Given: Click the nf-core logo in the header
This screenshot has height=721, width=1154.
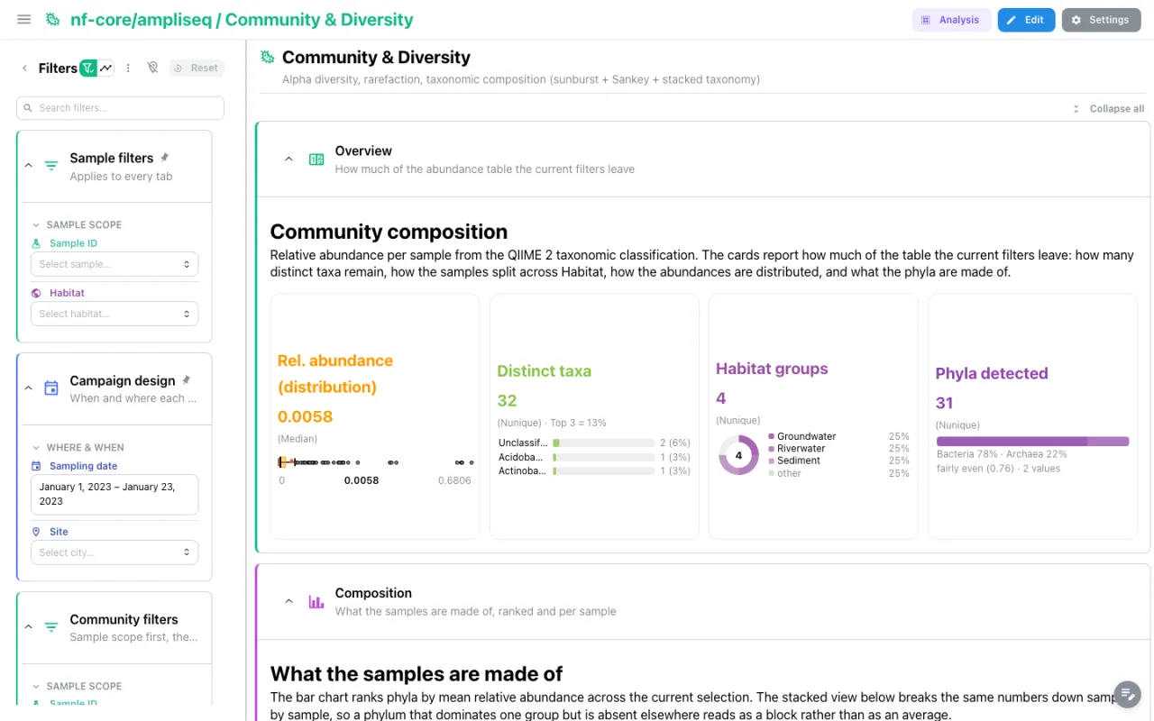Looking at the screenshot, I should click(x=53, y=20).
